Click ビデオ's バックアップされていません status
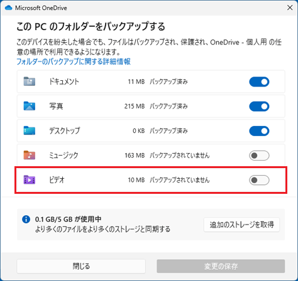 coord(180,180)
